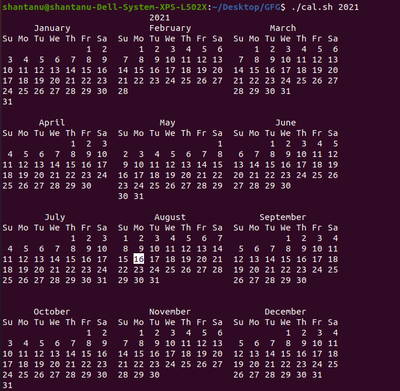Click date 31 in the May calendar

[x=139, y=196]
